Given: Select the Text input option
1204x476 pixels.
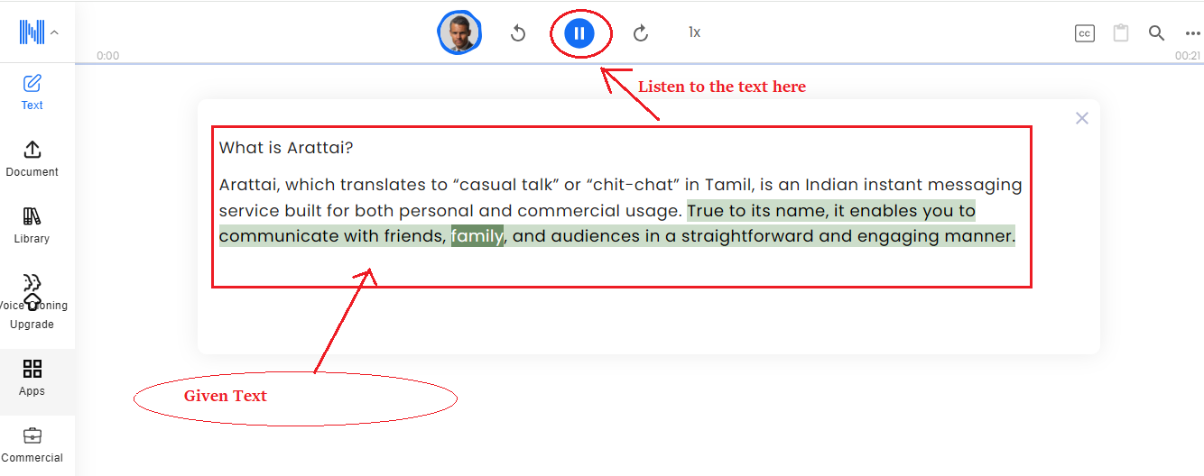Looking at the screenshot, I should pos(32,92).
